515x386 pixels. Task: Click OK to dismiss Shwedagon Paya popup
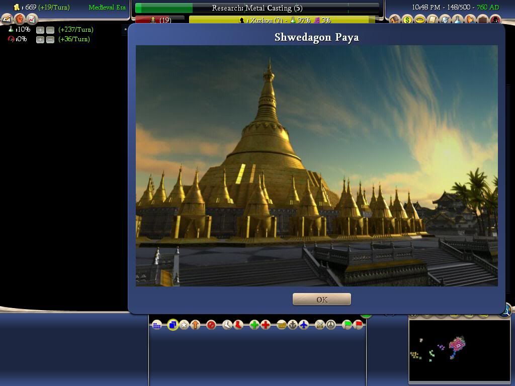[321, 300]
